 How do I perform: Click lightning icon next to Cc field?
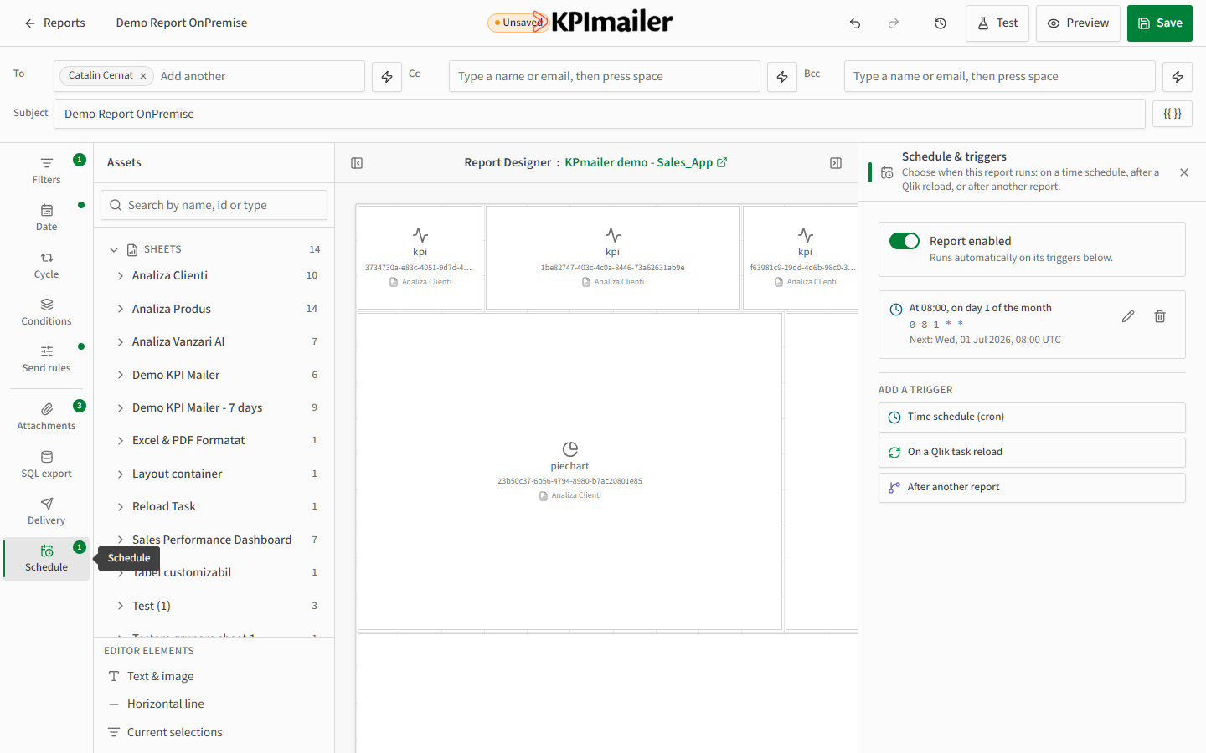click(x=782, y=76)
